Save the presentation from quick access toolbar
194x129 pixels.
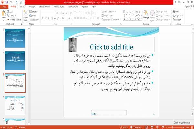7,2
